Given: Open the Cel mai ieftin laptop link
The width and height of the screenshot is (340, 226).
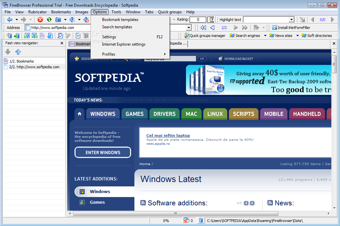Looking at the screenshot, I should click(168, 135).
